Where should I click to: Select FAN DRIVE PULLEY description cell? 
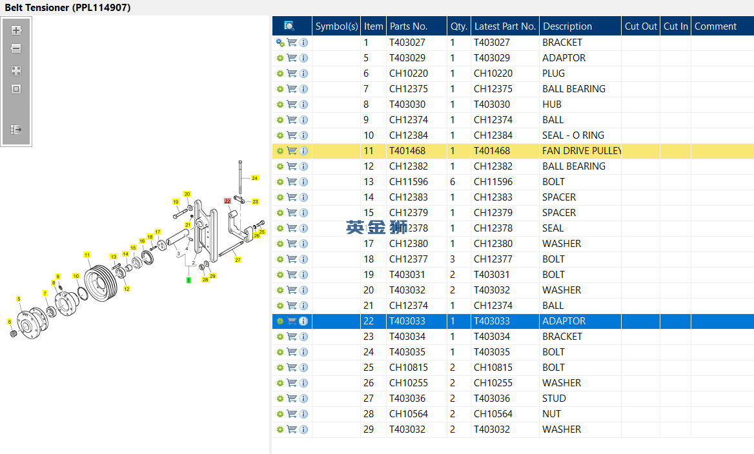click(580, 151)
